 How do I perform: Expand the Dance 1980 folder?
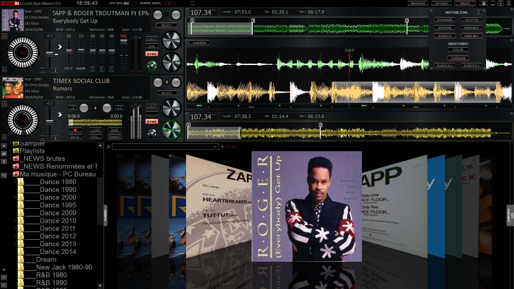[x=15, y=182]
